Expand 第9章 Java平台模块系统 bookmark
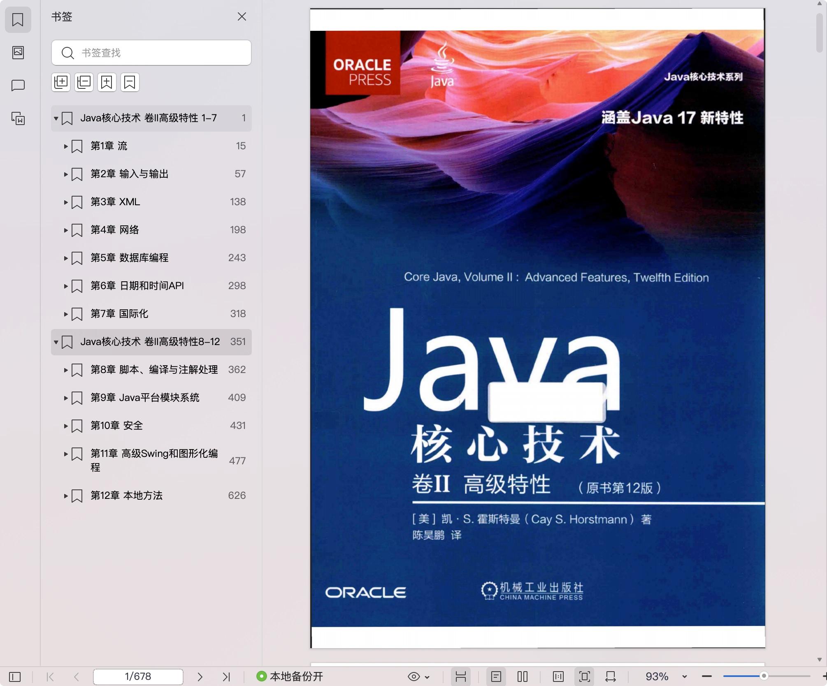The width and height of the screenshot is (827, 686). (66, 398)
